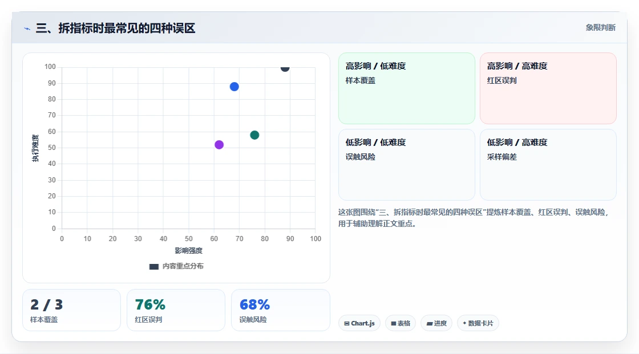
Task: Select the teal scatter data point
Action: coord(254,135)
